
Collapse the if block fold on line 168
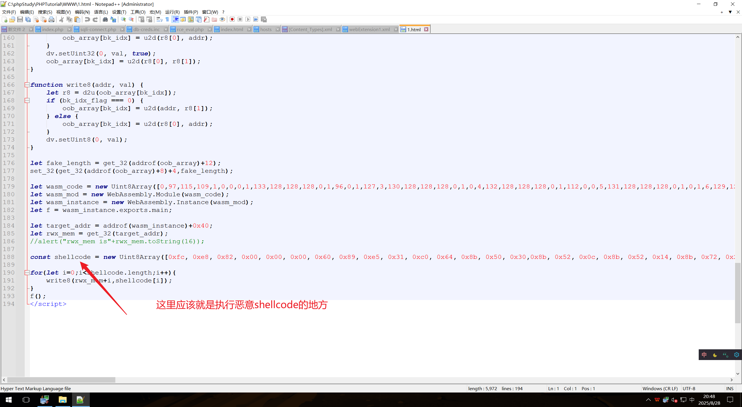[27, 100]
